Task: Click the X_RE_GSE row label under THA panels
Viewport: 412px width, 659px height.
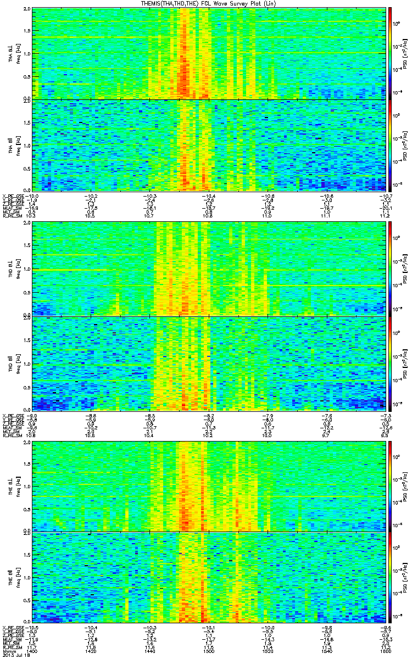Action: 13,196
